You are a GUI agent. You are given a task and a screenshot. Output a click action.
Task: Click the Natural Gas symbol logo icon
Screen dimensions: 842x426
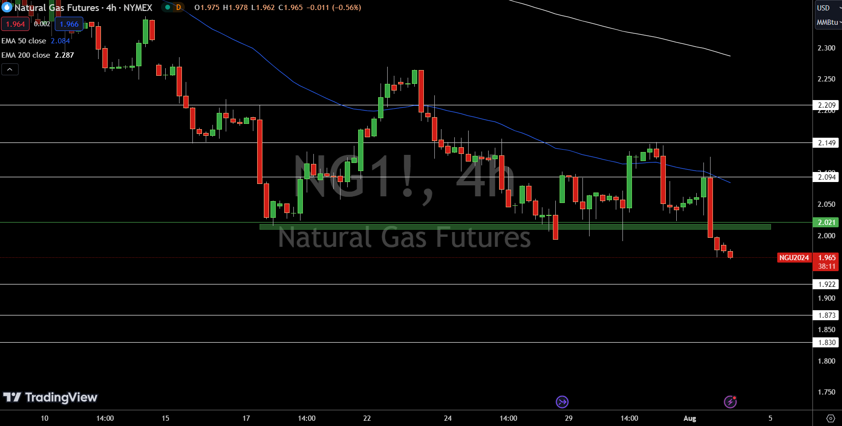pyautogui.click(x=7, y=7)
